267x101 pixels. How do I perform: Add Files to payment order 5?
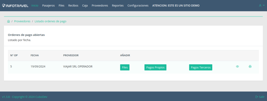tap(125, 67)
